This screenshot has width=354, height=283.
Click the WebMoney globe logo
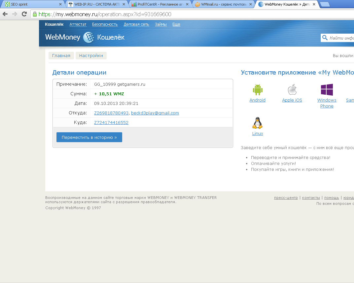pyautogui.click(x=88, y=37)
